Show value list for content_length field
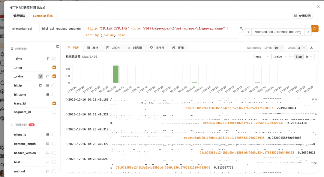The width and height of the screenshot is (324, 177). (48, 144)
